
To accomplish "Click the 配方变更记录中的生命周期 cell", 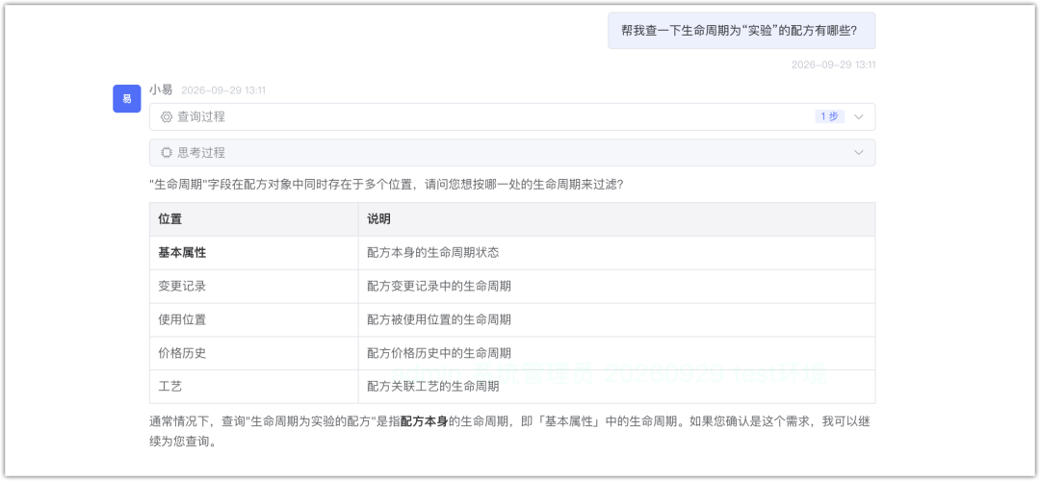I will (617, 287).
